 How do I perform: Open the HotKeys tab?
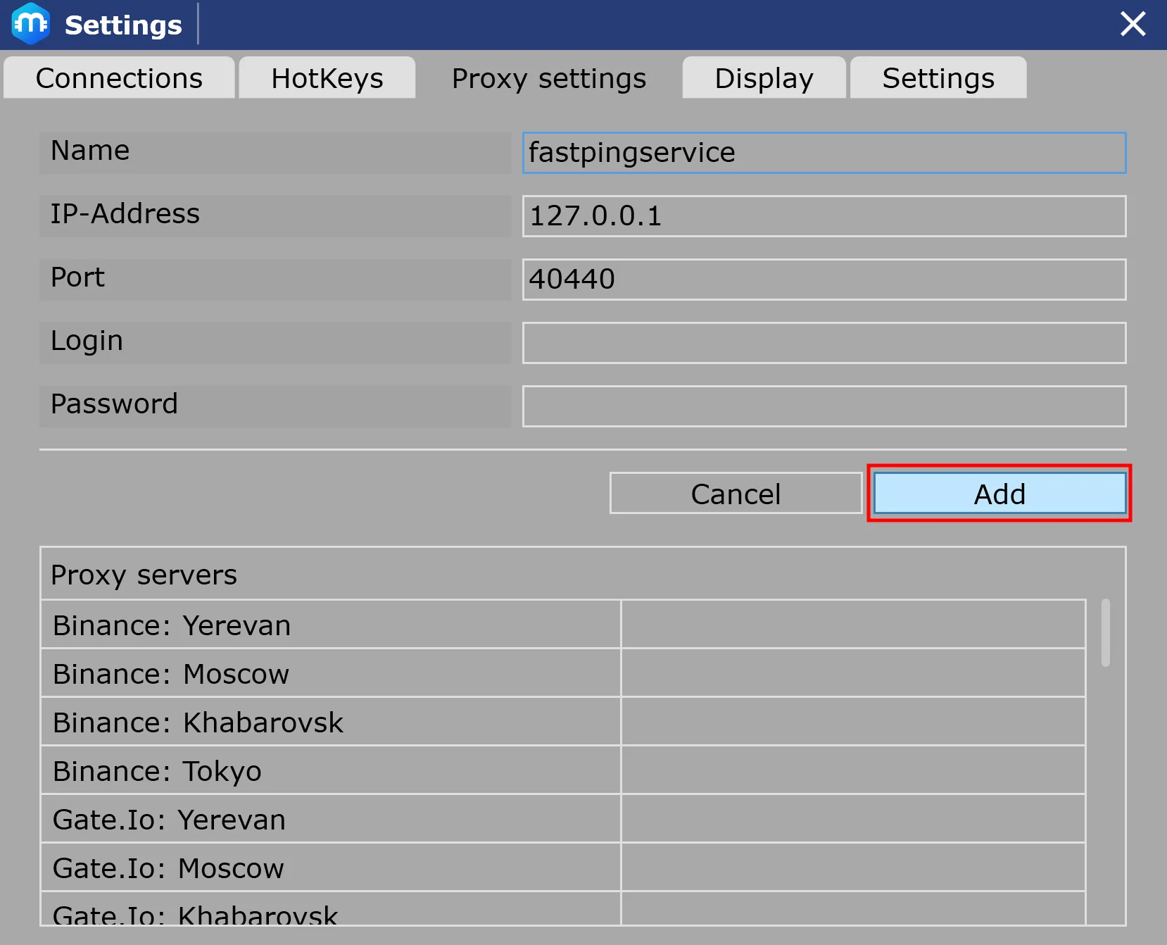click(x=327, y=78)
